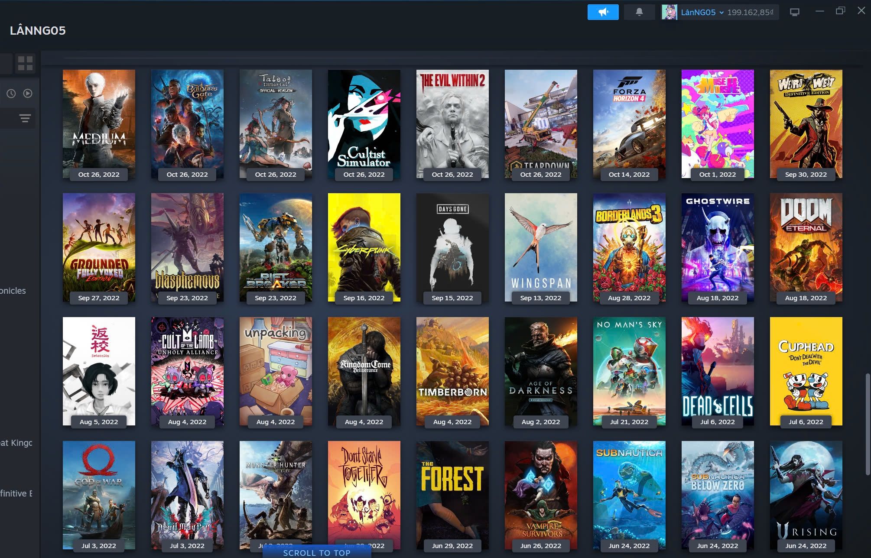Open Dead Cells game cover
Image resolution: width=871 pixels, height=558 pixels.
click(718, 371)
